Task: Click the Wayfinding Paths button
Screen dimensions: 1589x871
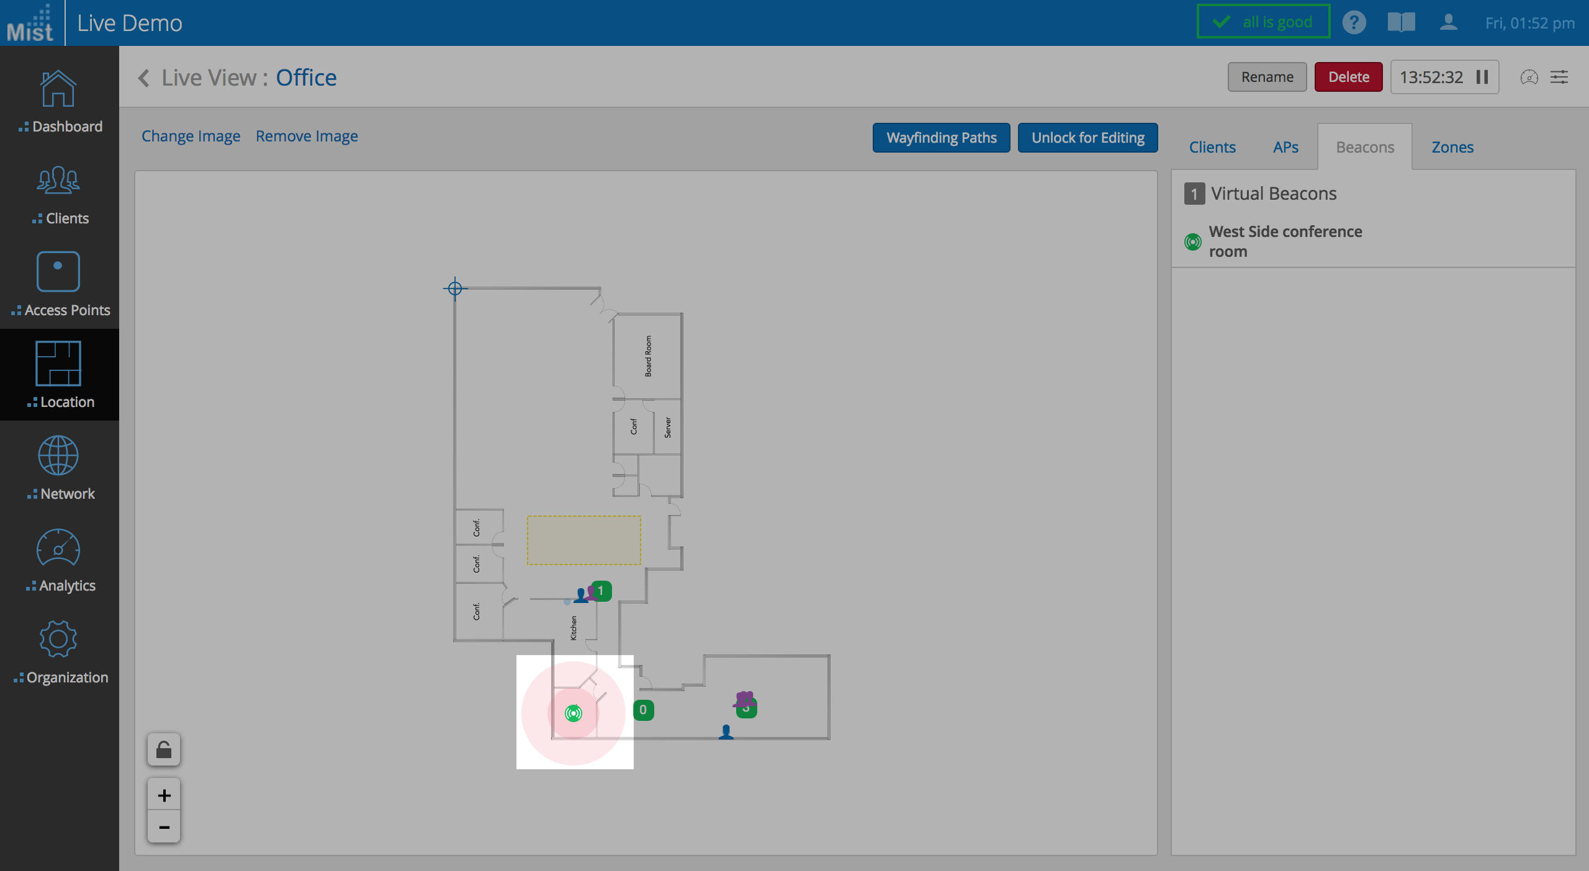Action: tap(941, 137)
